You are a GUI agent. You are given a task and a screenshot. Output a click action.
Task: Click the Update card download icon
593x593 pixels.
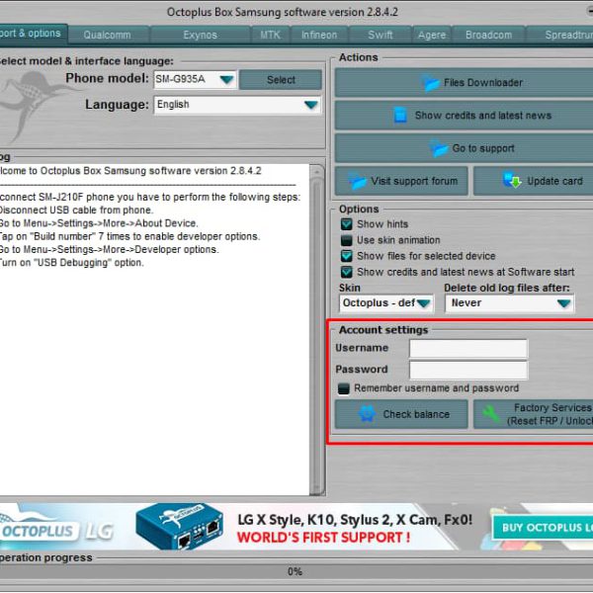512,181
